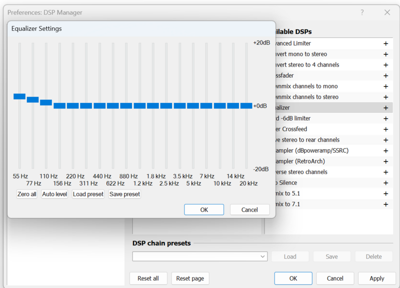Adjust the 55 Hz equalizer band slider

point(19,95)
